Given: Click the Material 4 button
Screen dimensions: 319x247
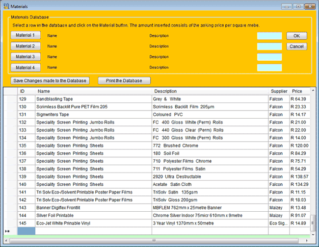Looking at the screenshot, I should pos(25,68).
